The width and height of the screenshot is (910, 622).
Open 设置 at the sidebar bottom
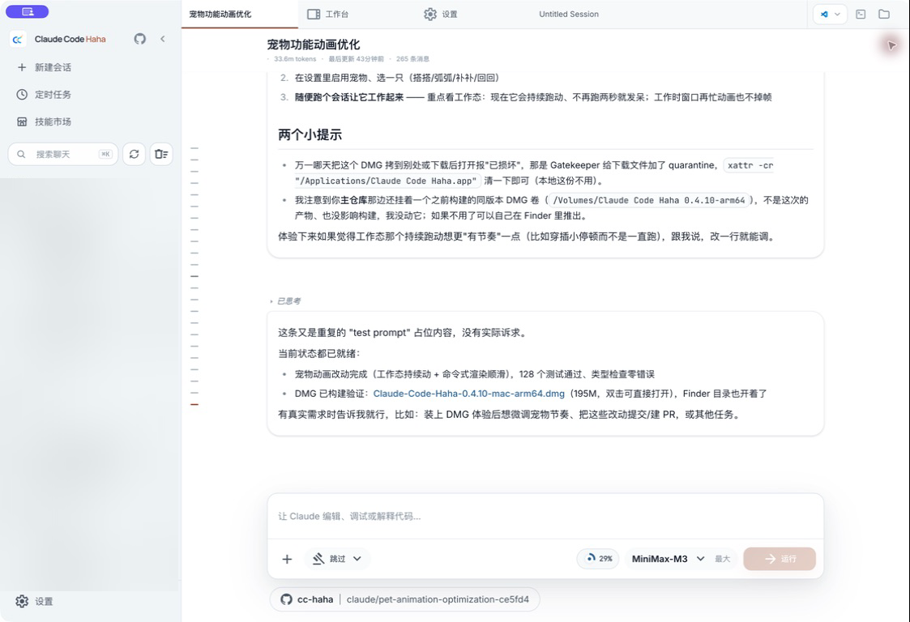(x=35, y=602)
